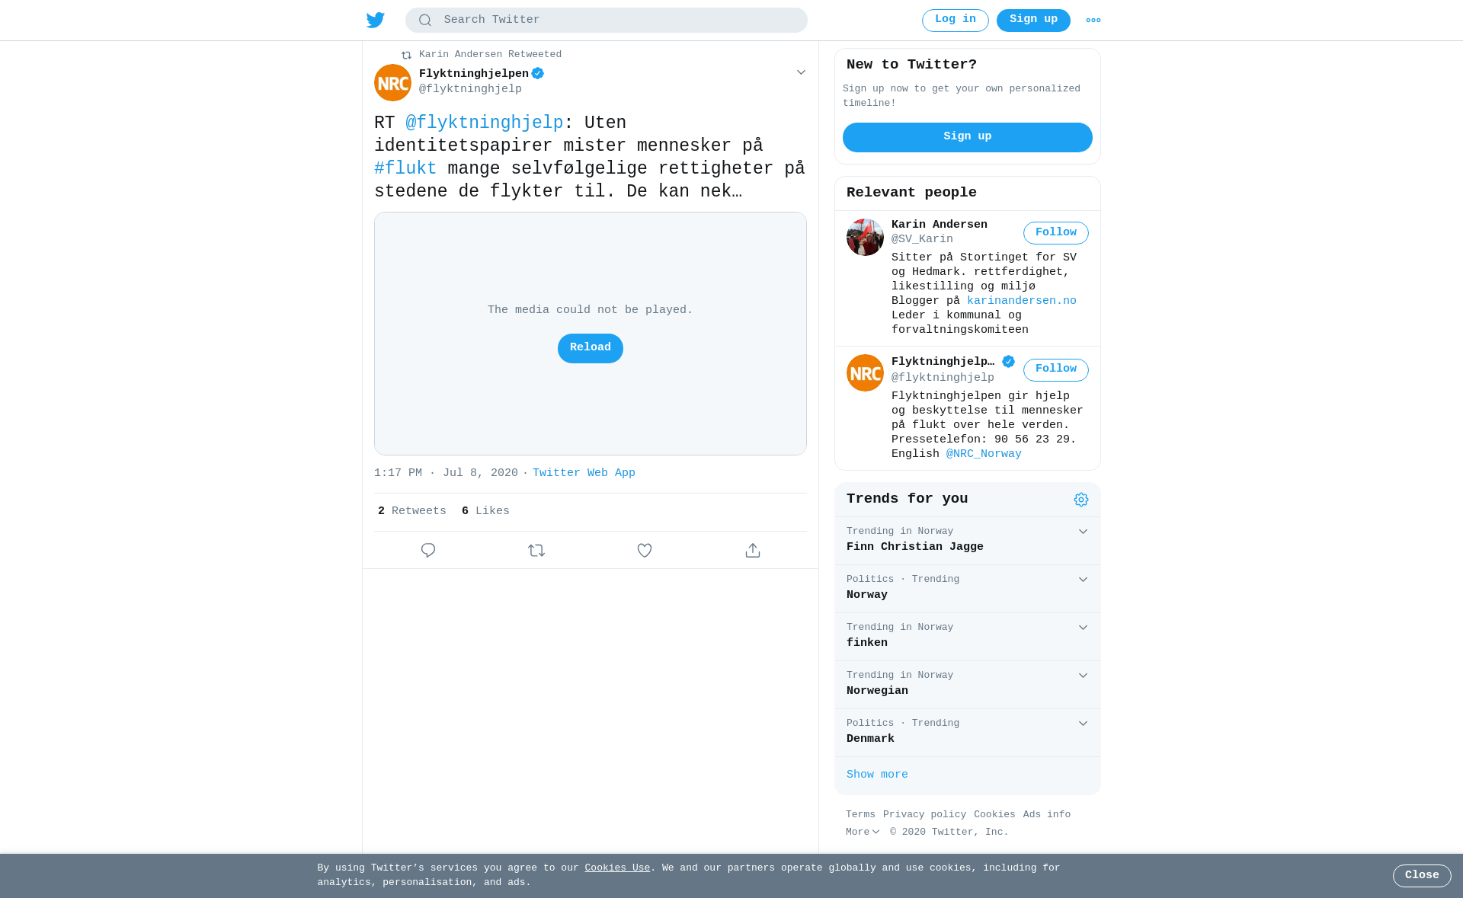Image resolution: width=1463 pixels, height=898 pixels.
Task: Focus the Search Twitter field
Action: pyautogui.click(x=607, y=21)
